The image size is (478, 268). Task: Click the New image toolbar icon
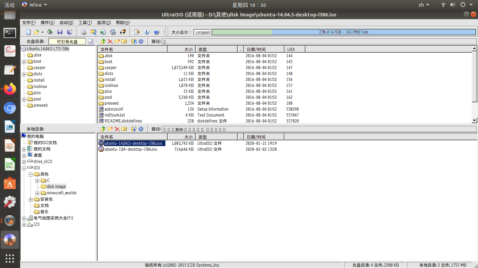tap(28, 32)
